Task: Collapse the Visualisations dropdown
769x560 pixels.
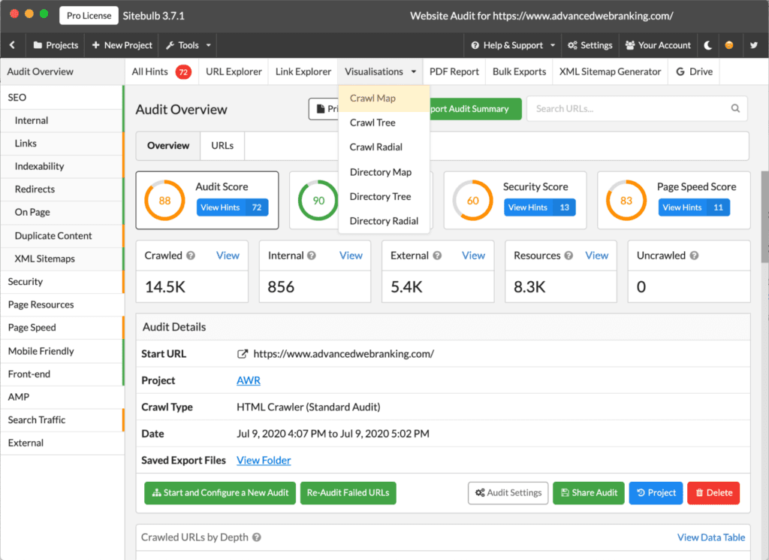Action: 380,71
